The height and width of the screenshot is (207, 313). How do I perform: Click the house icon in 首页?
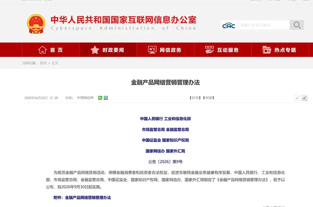[x=43, y=50]
